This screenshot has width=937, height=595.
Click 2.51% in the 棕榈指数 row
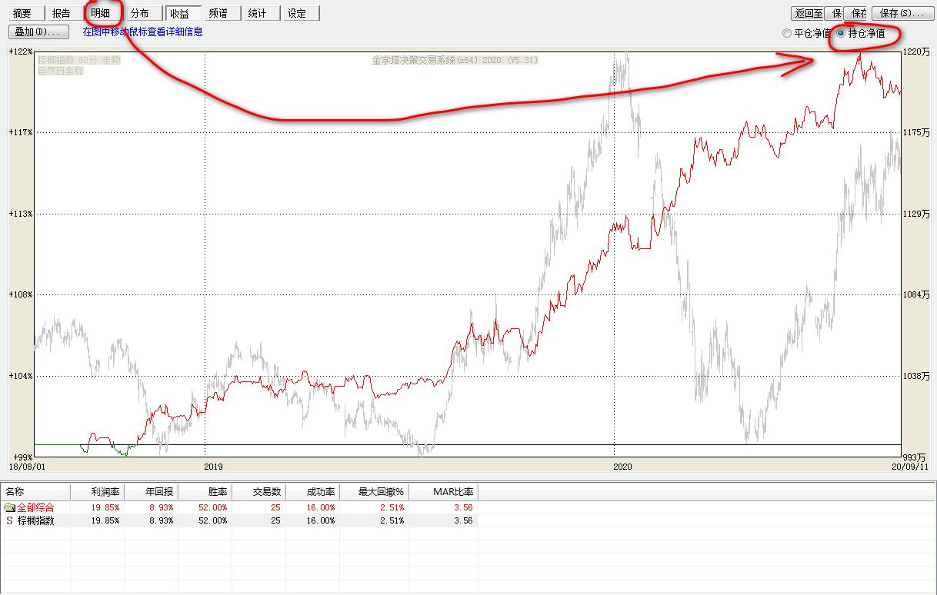tap(392, 520)
